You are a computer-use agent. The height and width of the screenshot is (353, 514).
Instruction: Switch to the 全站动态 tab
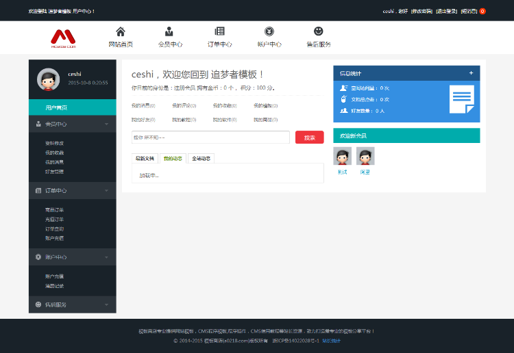pos(201,158)
